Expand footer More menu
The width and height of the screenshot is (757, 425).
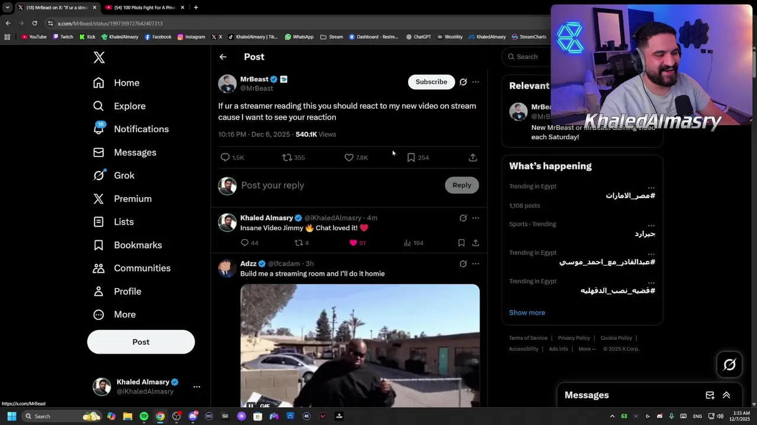click(x=587, y=349)
